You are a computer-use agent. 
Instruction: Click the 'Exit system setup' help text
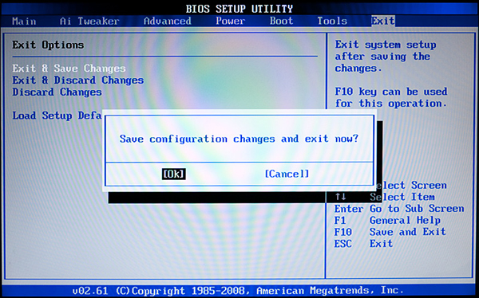[386, 45]
